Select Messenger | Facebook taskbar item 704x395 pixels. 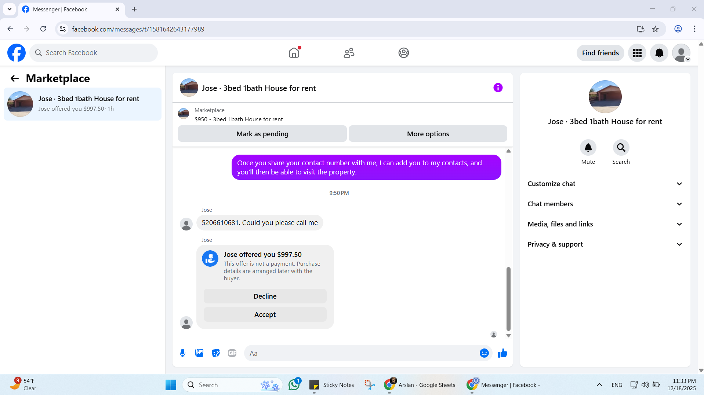click(504, 385)
